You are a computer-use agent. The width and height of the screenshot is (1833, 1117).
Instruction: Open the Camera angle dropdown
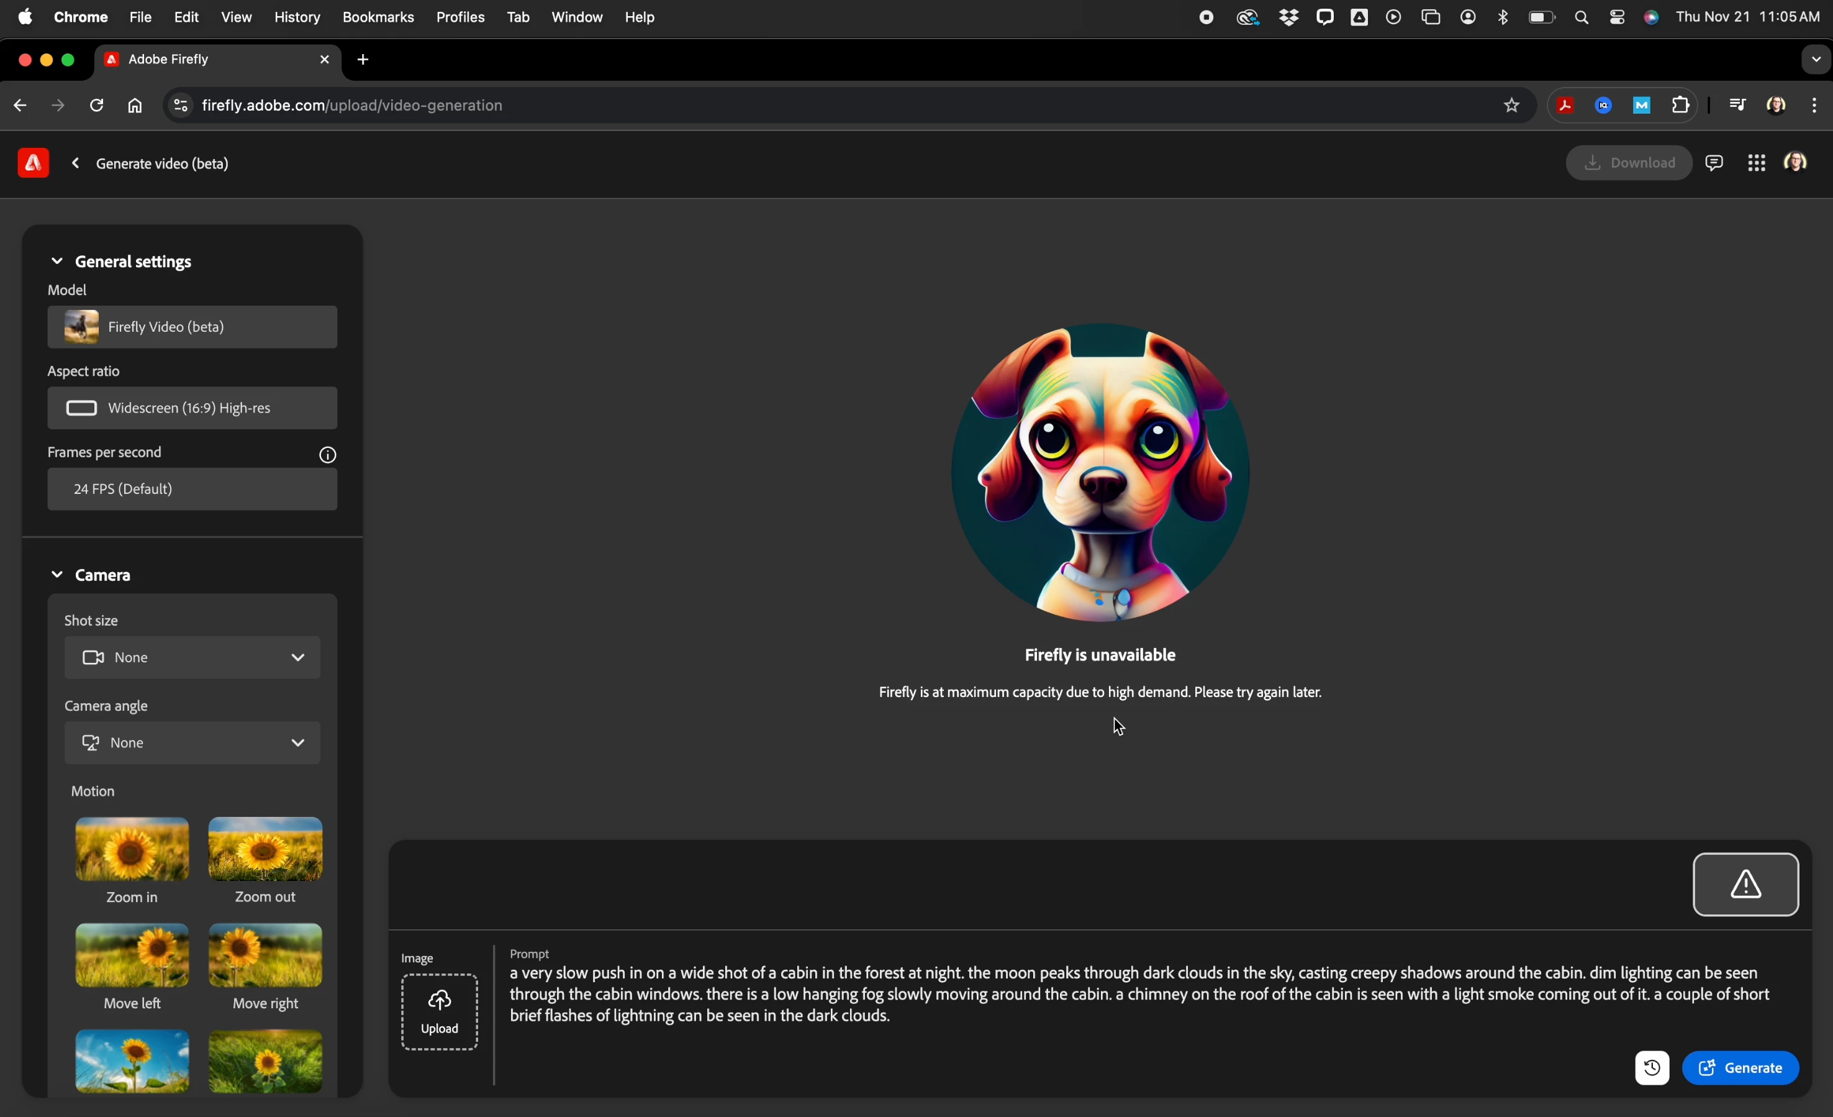192,744
